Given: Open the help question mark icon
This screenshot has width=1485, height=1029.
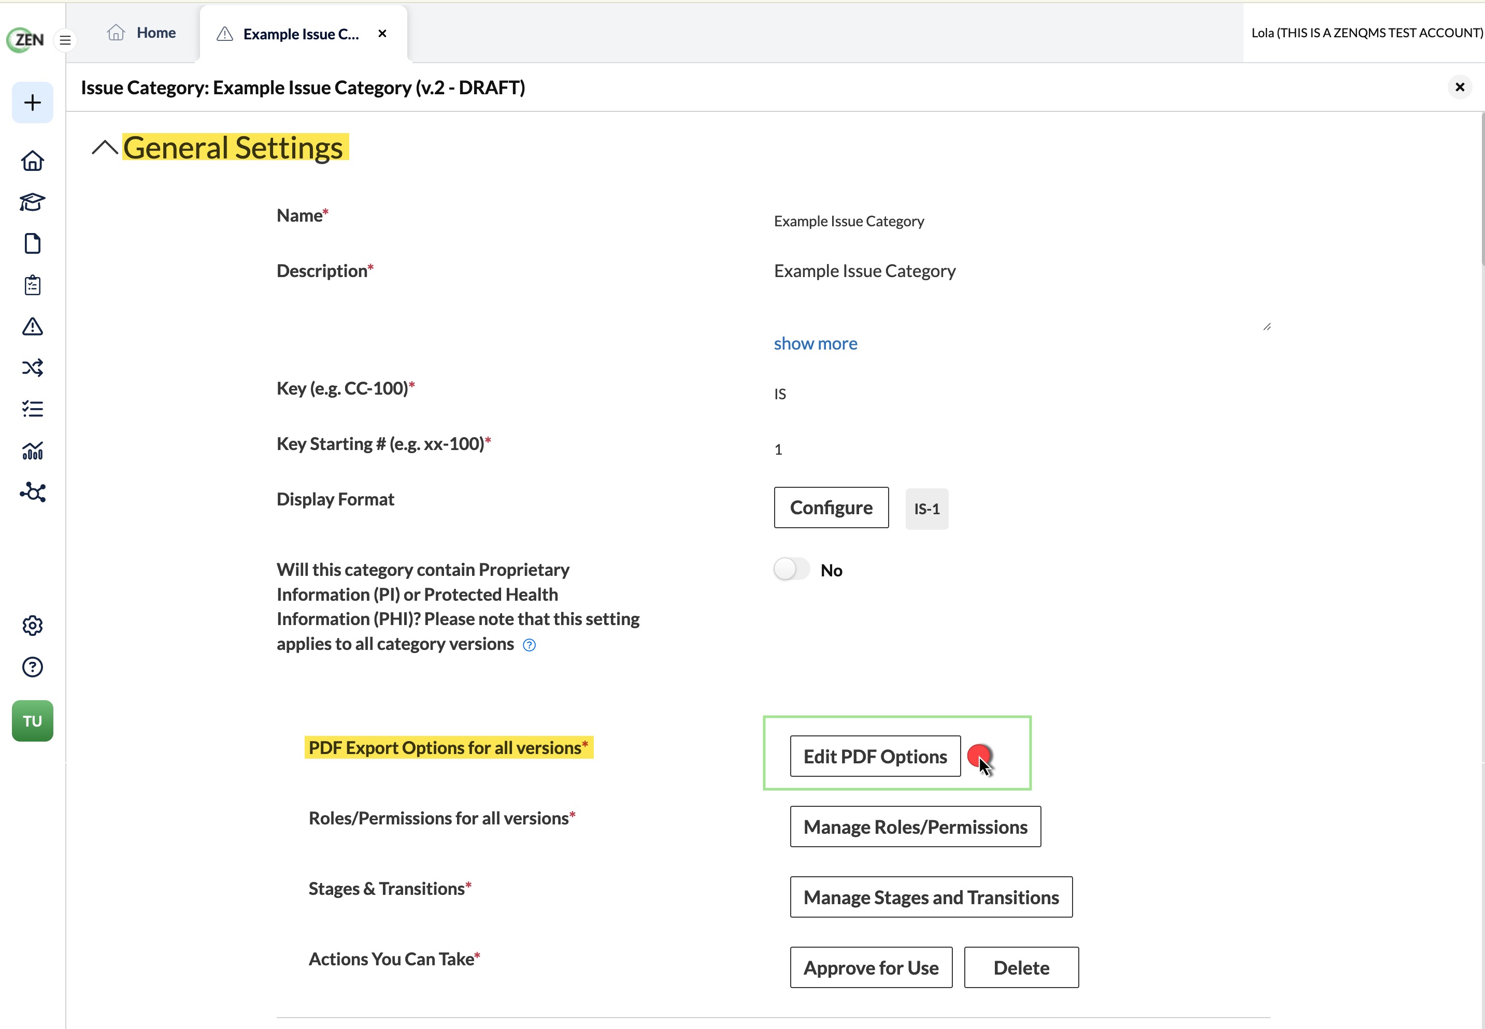Looking at the screenshot, I should (32, 666).
